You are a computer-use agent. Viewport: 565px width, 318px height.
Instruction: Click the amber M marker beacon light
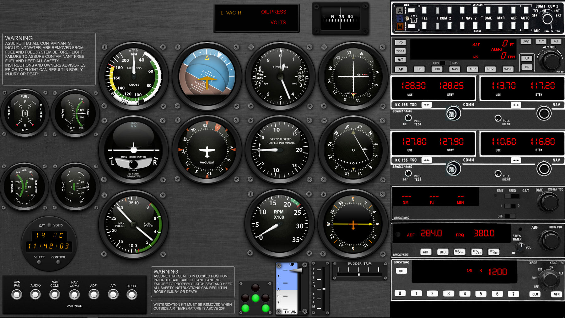click(400, 27)
